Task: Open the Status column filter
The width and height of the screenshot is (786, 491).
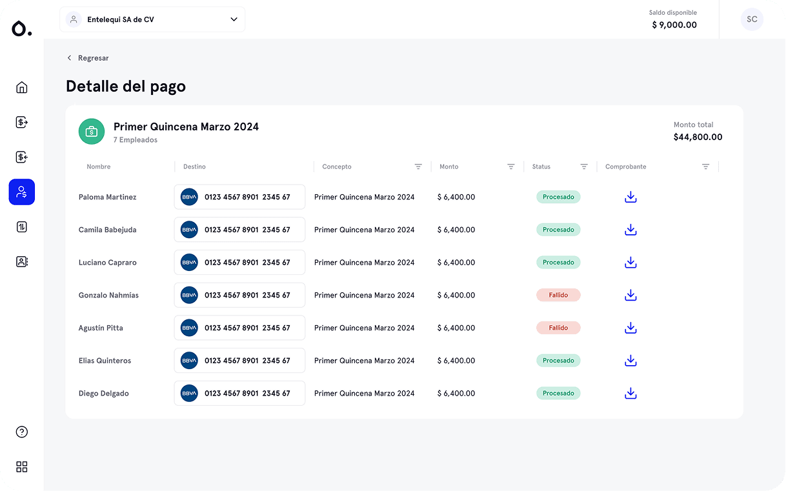Action: pyautogui.click(x=584, y=166)
